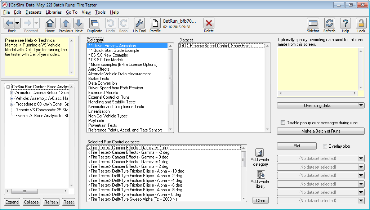Open Help question mark icon

(345, 23)
